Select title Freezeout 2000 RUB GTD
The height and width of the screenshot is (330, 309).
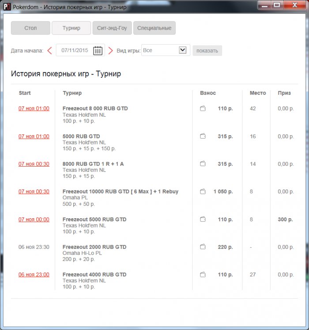[x=94, y=247]
